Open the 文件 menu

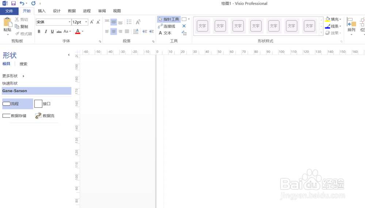(9, 11)
